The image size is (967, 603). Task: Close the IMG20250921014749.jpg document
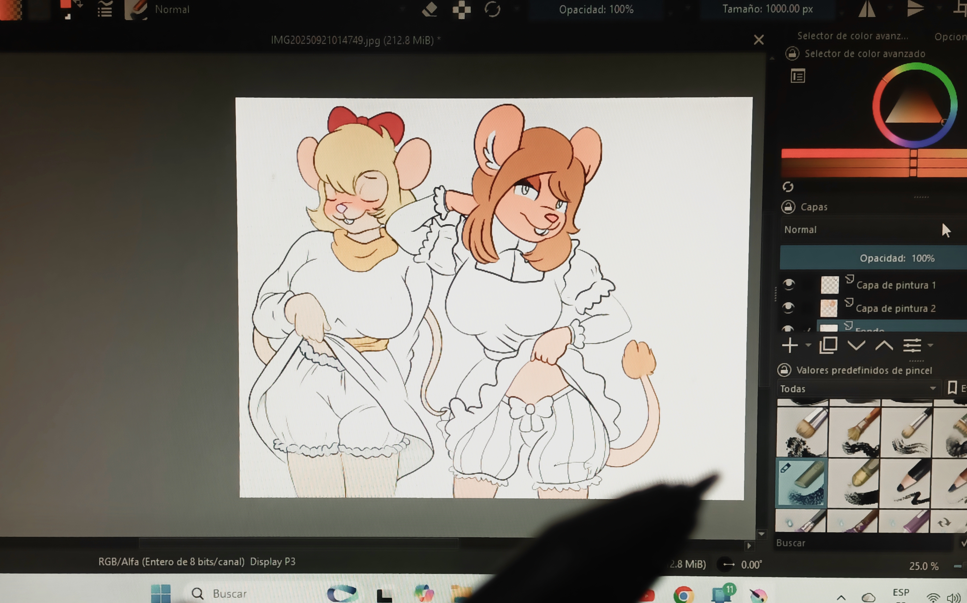tap(759, 40)
